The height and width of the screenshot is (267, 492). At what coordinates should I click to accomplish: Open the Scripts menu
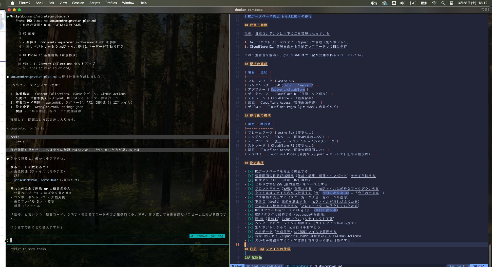[95, 3]
